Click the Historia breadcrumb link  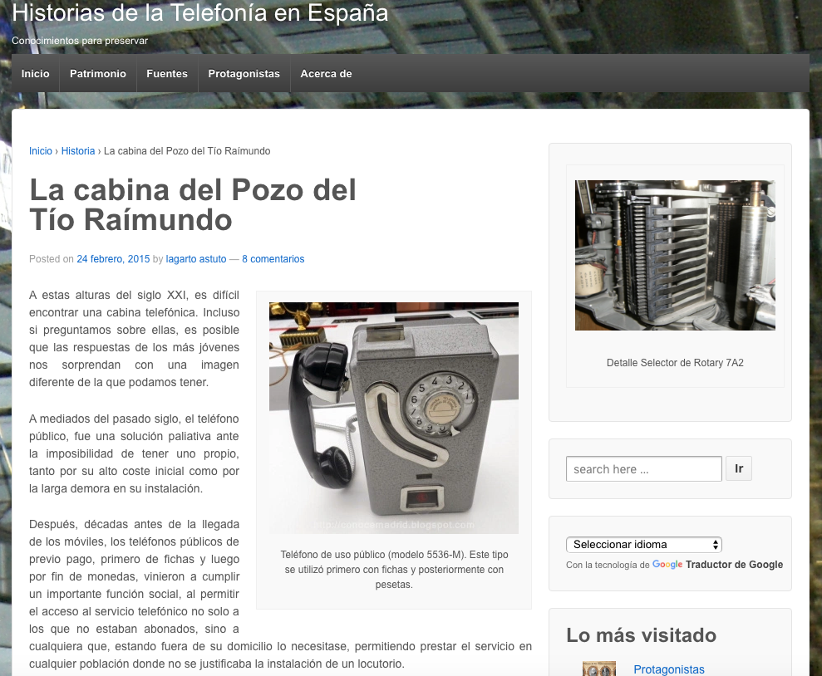(x=78, y=151)
